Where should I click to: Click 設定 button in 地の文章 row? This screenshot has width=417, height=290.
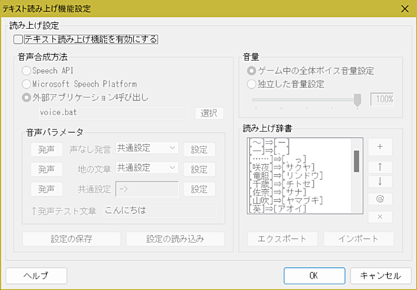pyautogui.click(x=199, y=169)
